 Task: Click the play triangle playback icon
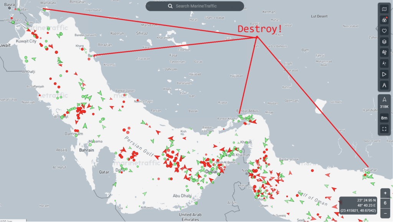pyautogui.click(x=384, y=74)
